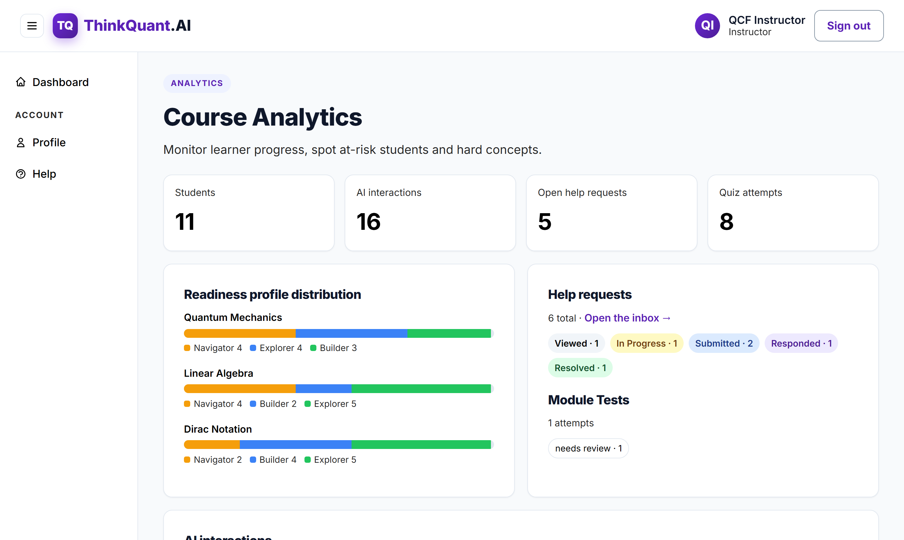Click Quantum Mechanics Navigator 4 legend swatch
Image resolution: width=904 pixels, height=540 pixels.
pos(187,348)
